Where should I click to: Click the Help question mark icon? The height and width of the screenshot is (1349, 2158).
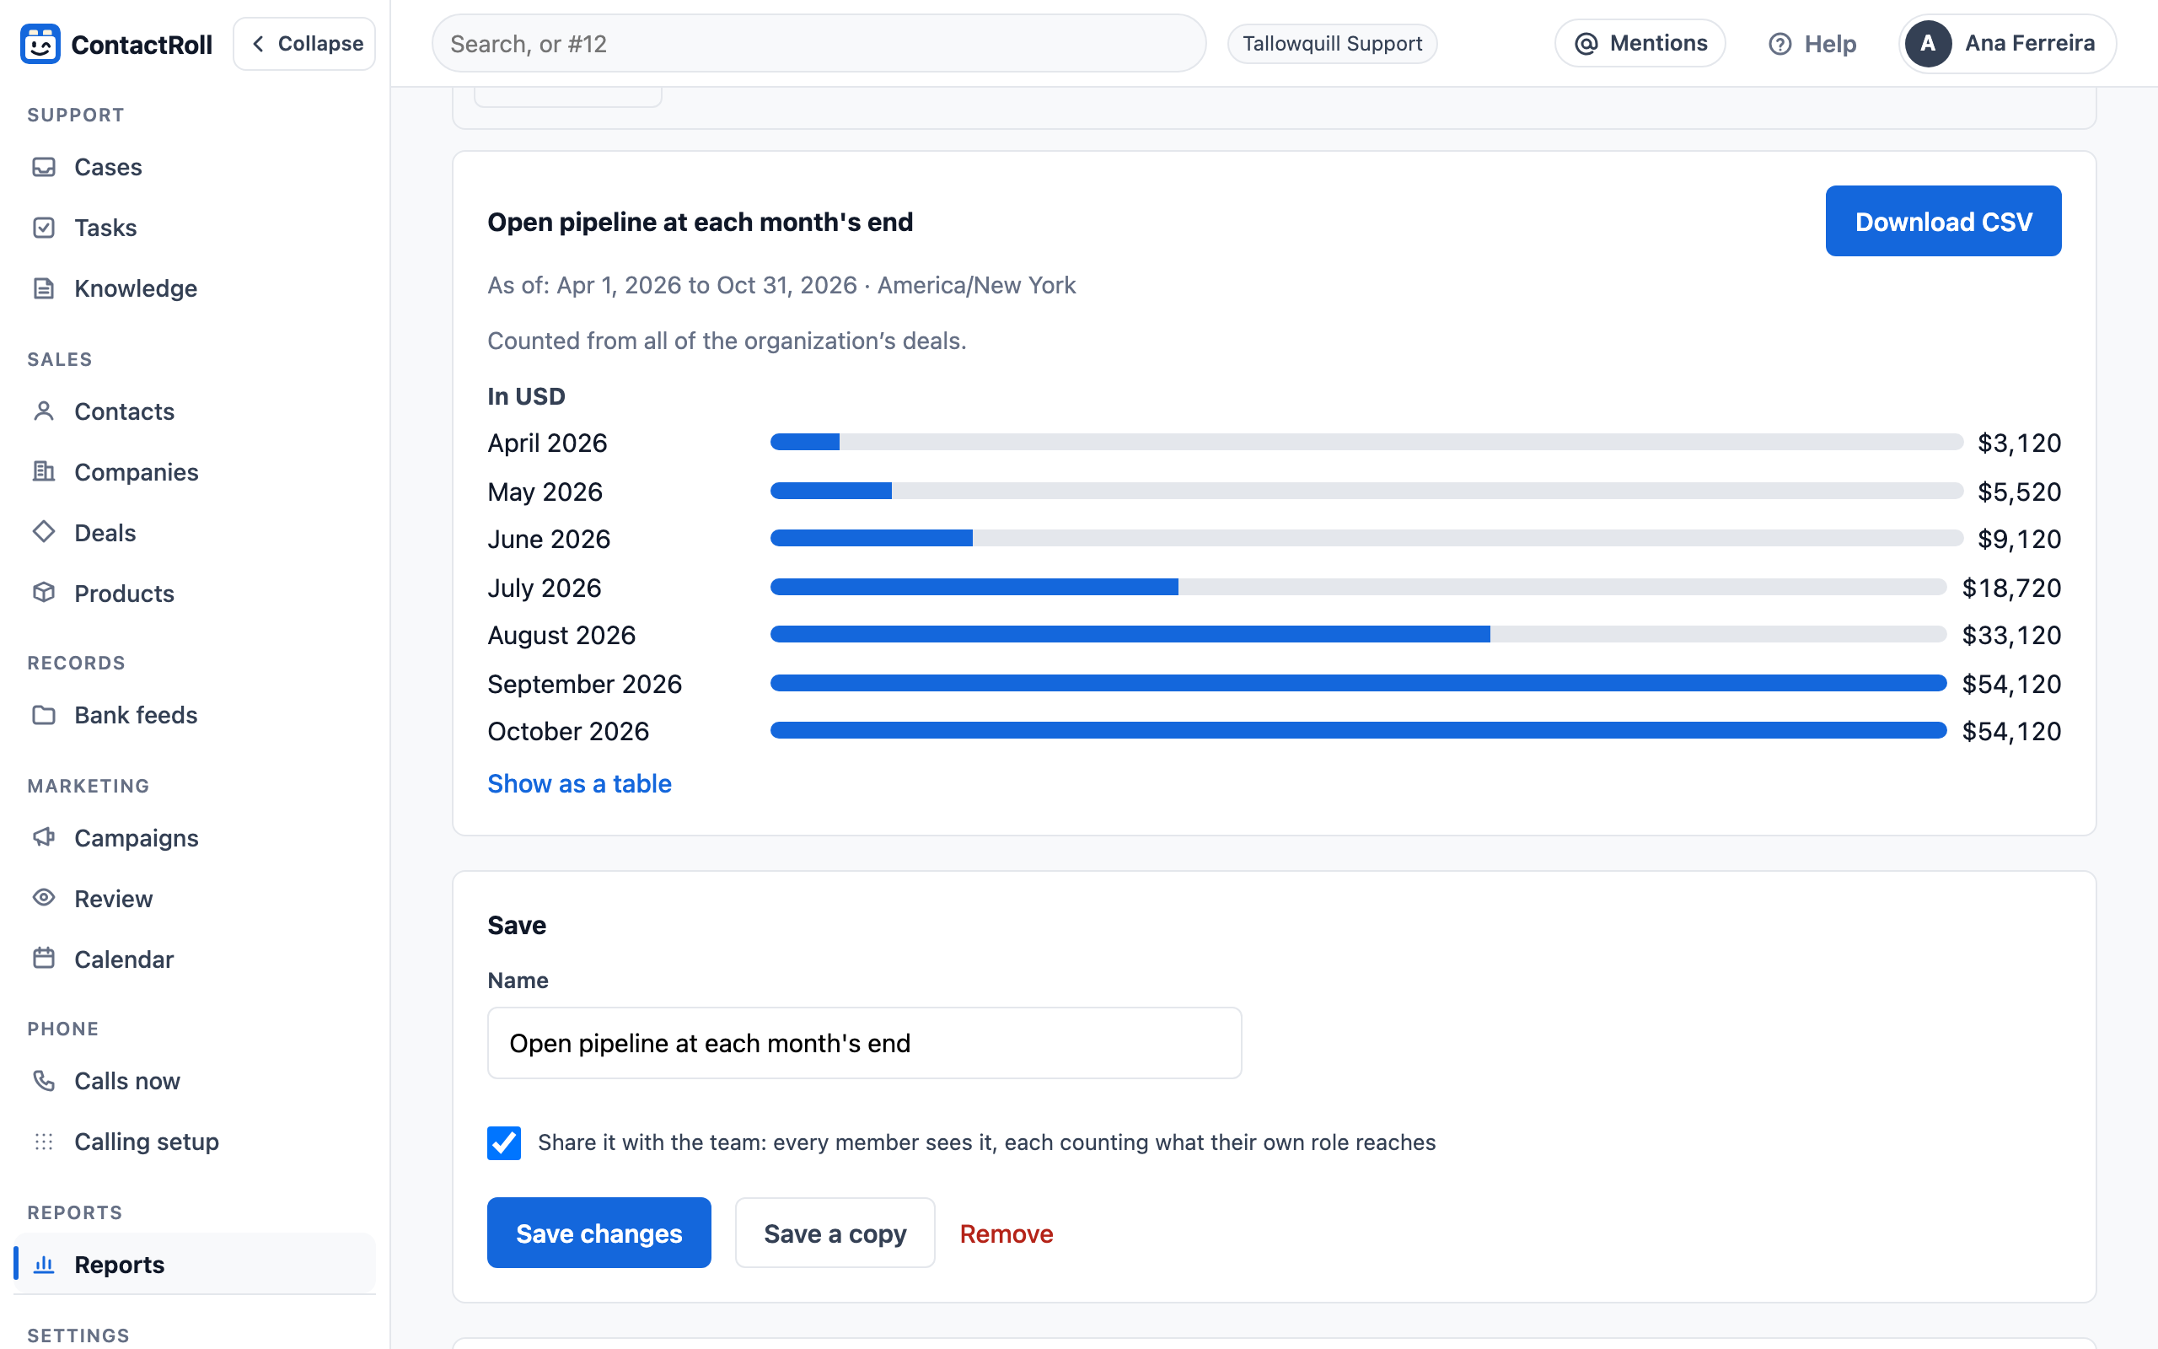pyautogui.click(x=1779, y=44)
